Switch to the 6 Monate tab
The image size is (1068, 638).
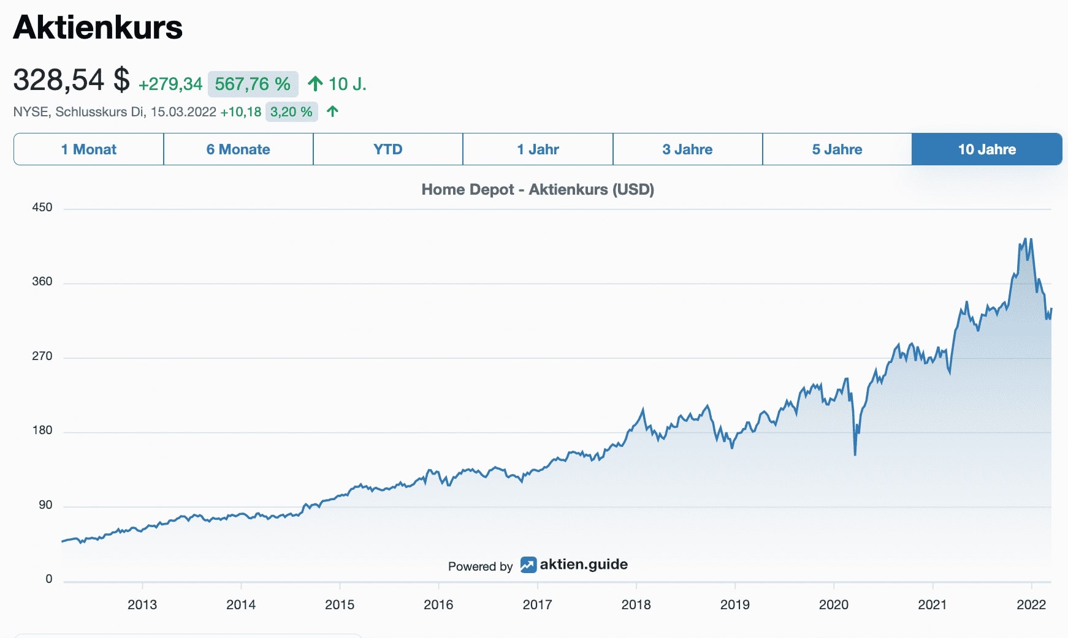pos(238,149)
